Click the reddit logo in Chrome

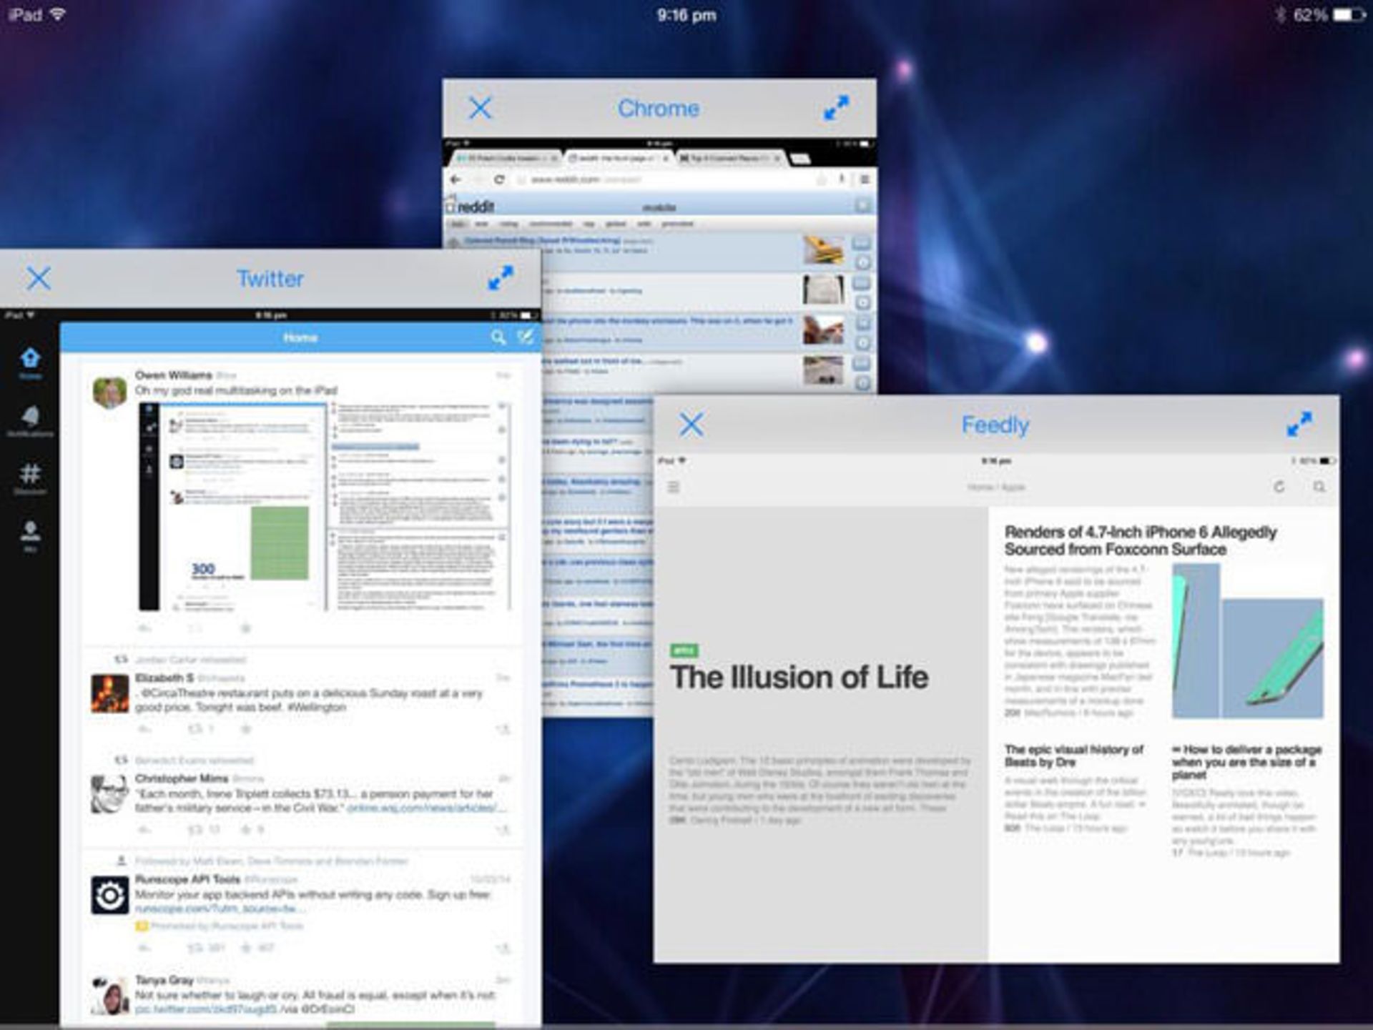pos(471,207)
